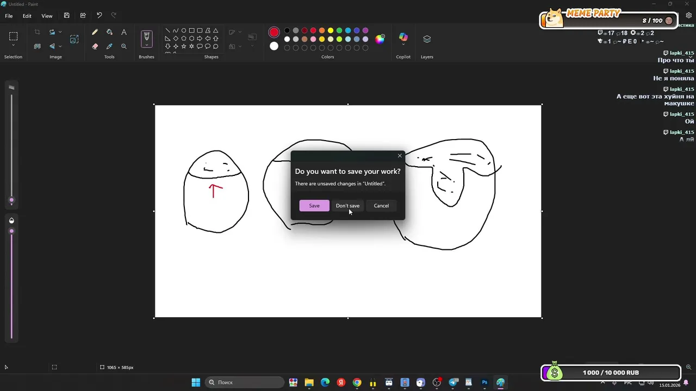Image resolution: width=696 pixels, height=391 pixels.
Task: Expand the shape fill dropdown
Action: (x=240, y=46)
